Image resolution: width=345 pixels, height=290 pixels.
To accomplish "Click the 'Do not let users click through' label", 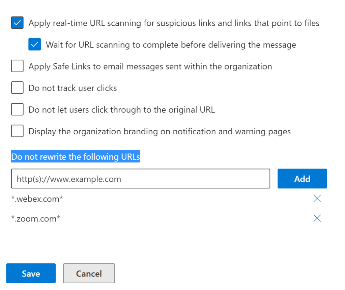I will [x=121, y=110].
